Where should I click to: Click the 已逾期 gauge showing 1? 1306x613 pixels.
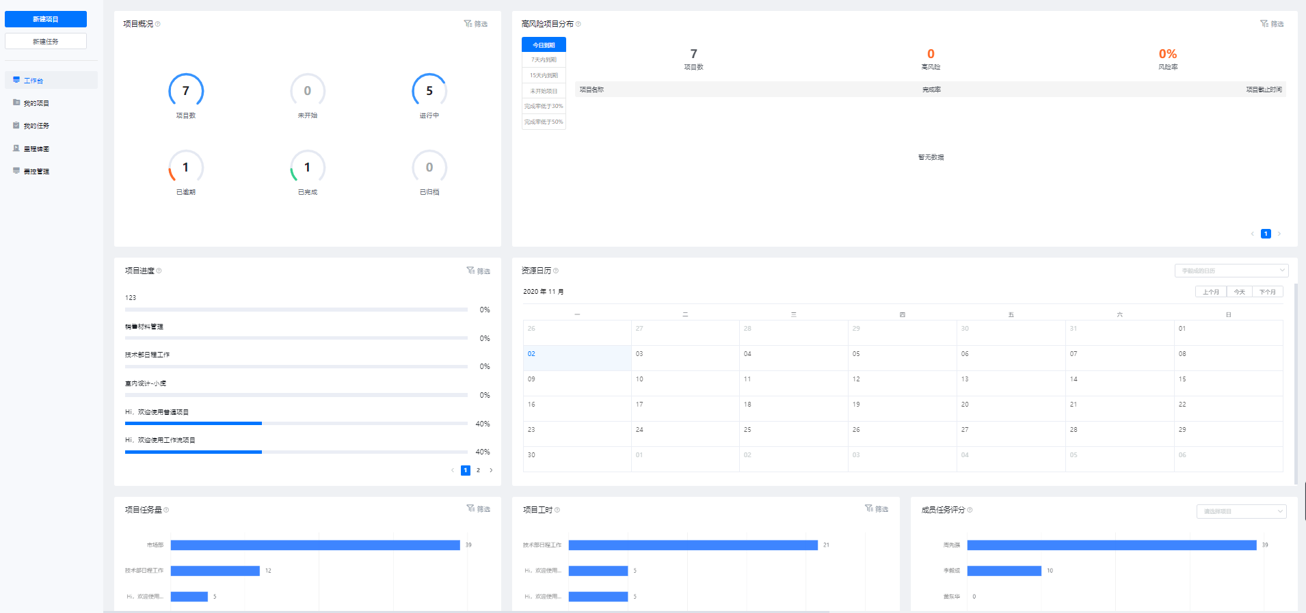click(x=186, y=167)
